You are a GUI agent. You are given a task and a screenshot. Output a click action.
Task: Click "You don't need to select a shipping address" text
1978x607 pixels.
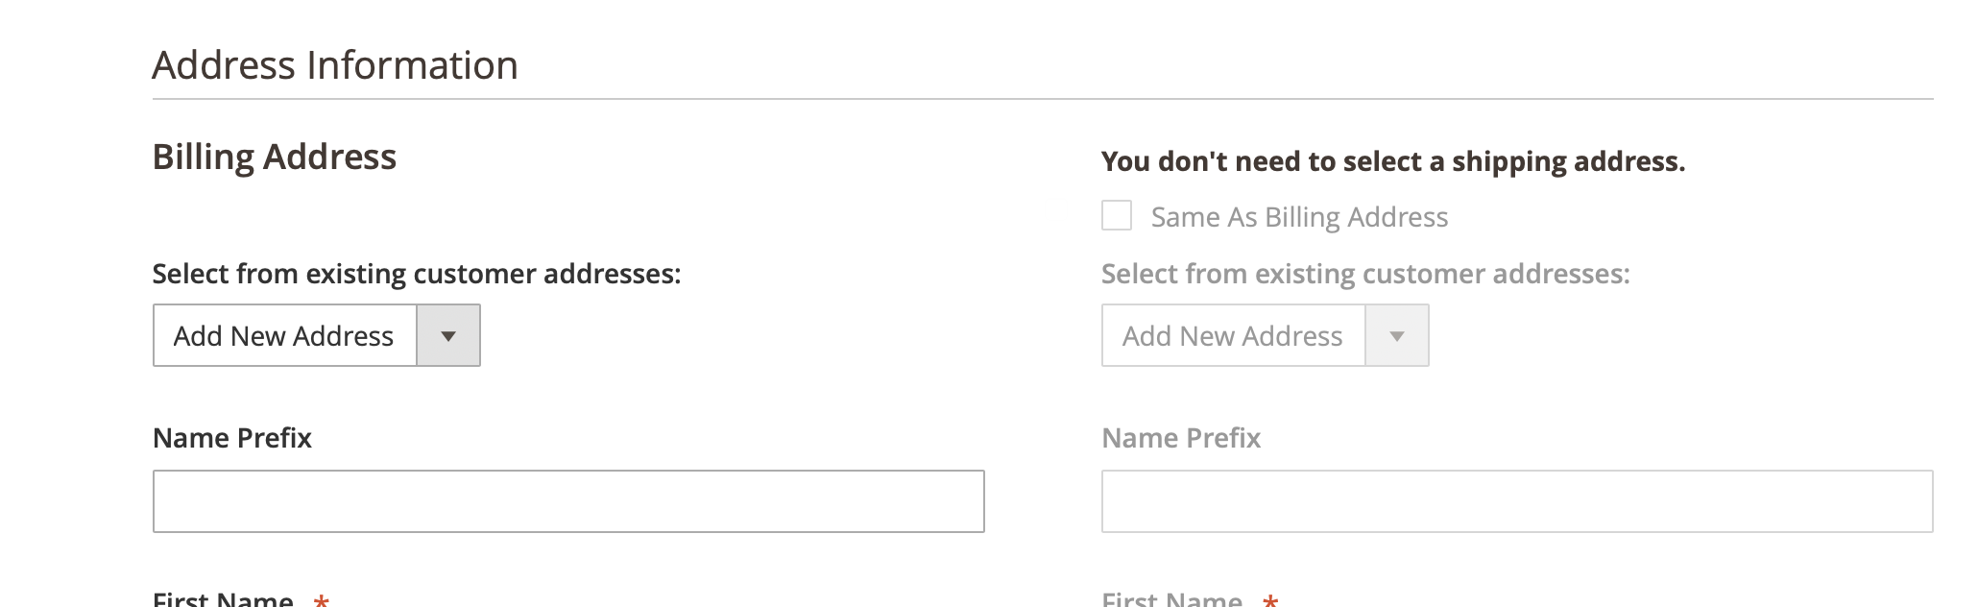pyautogui.click(x=1393, y=161)
